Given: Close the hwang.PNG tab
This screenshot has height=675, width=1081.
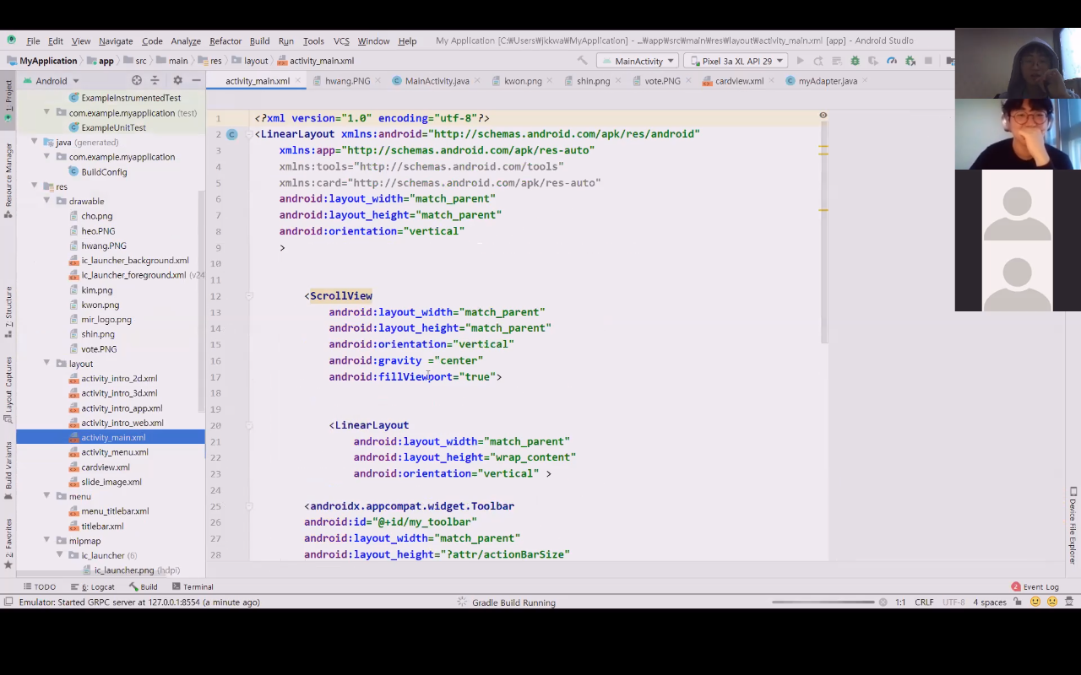Looking at the screenshot, I should (x=379, y=81).
